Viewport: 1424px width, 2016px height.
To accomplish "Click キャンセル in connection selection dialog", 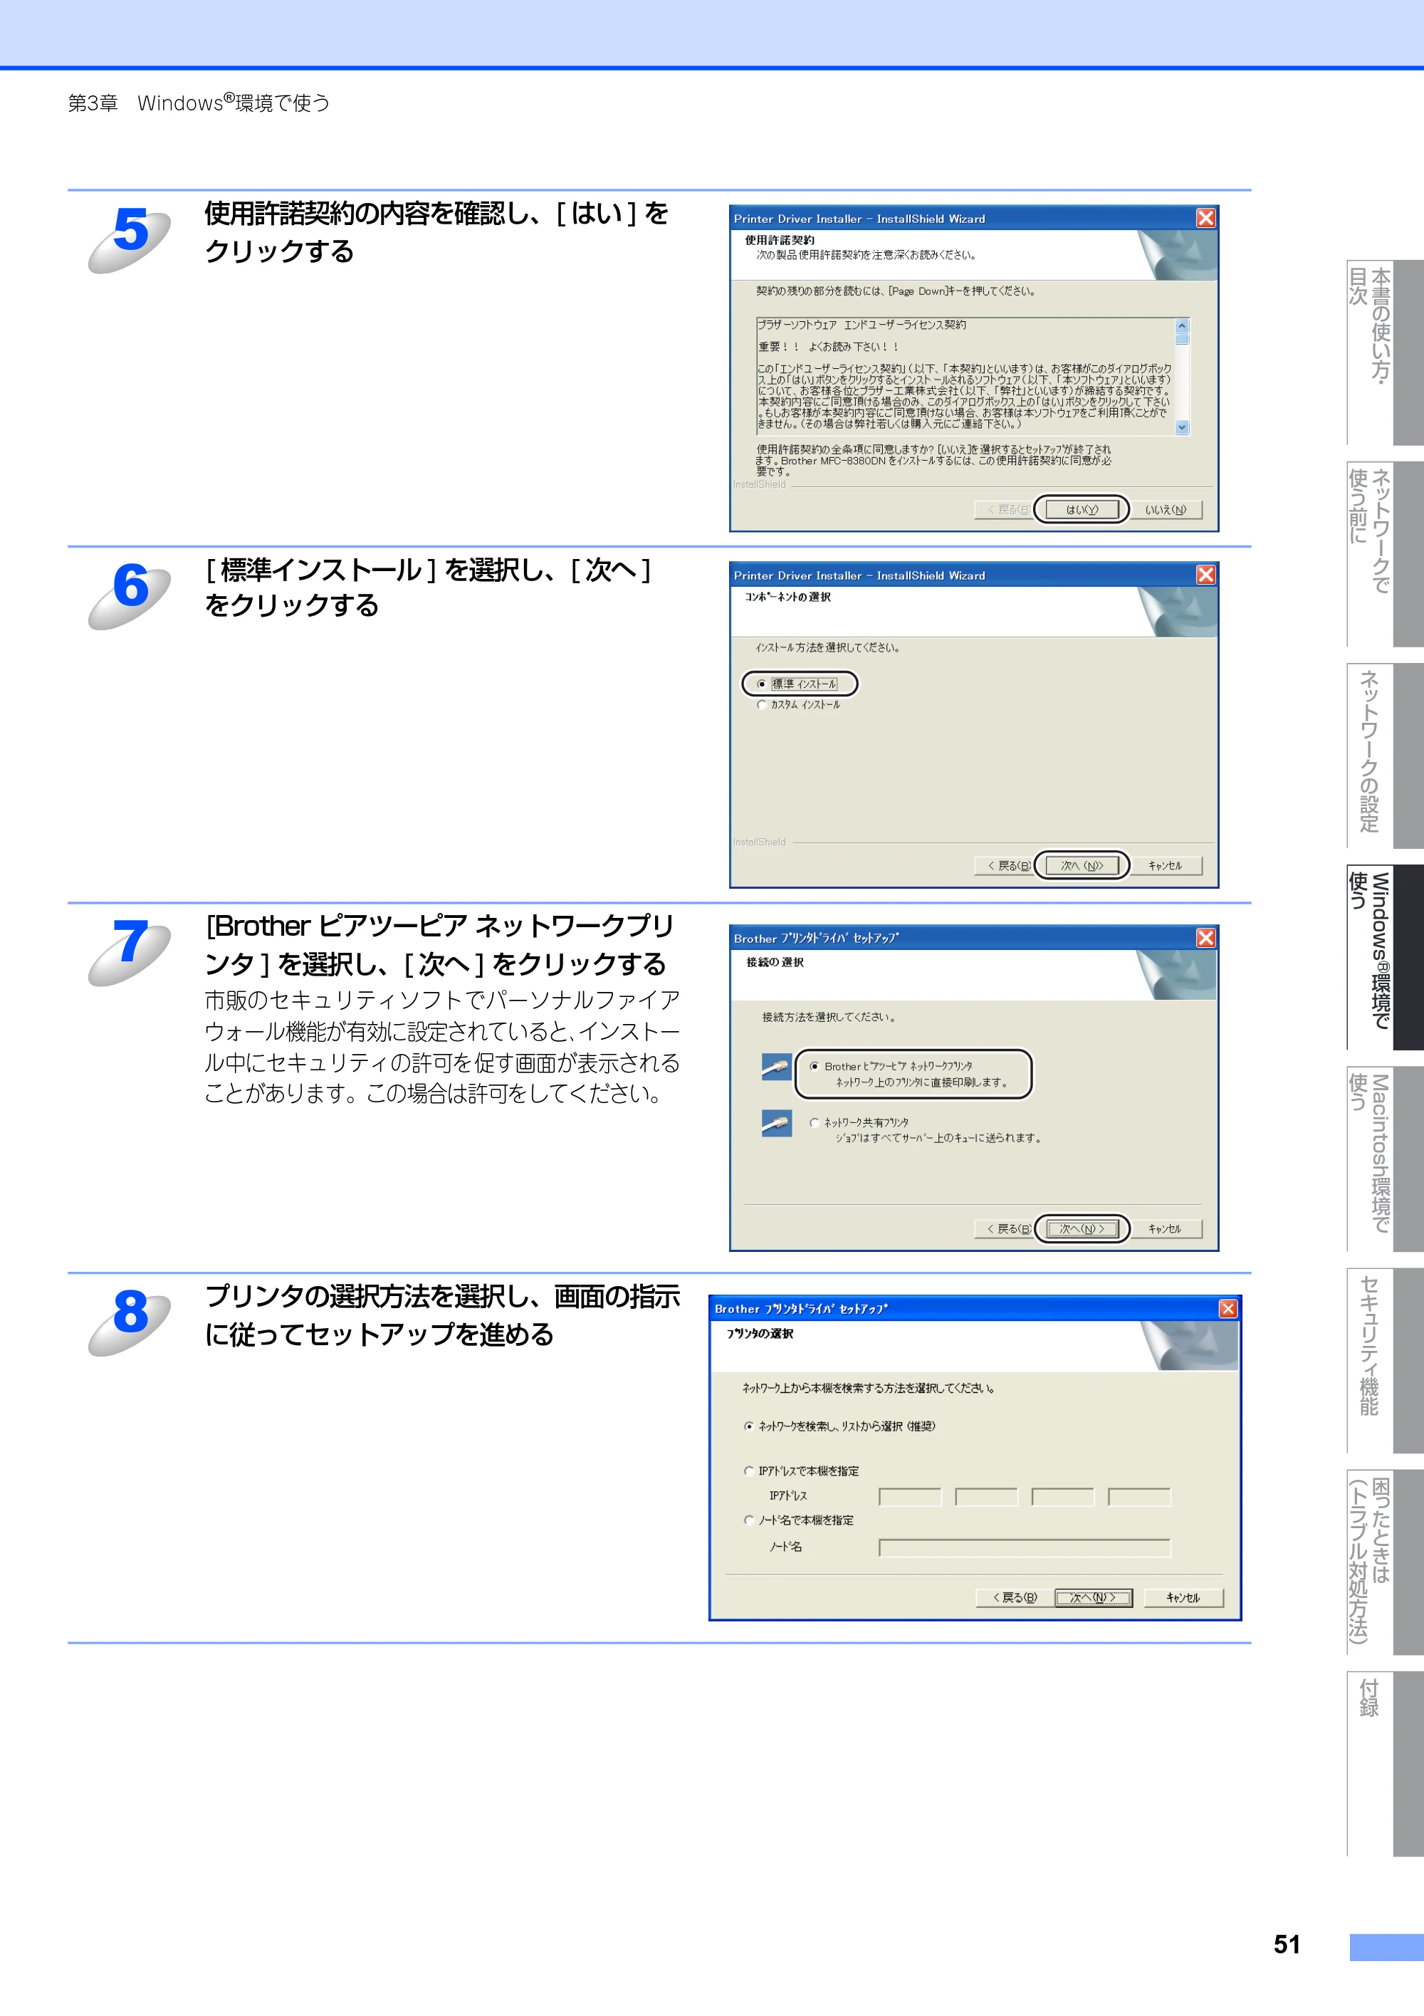I will 1165,1228.
